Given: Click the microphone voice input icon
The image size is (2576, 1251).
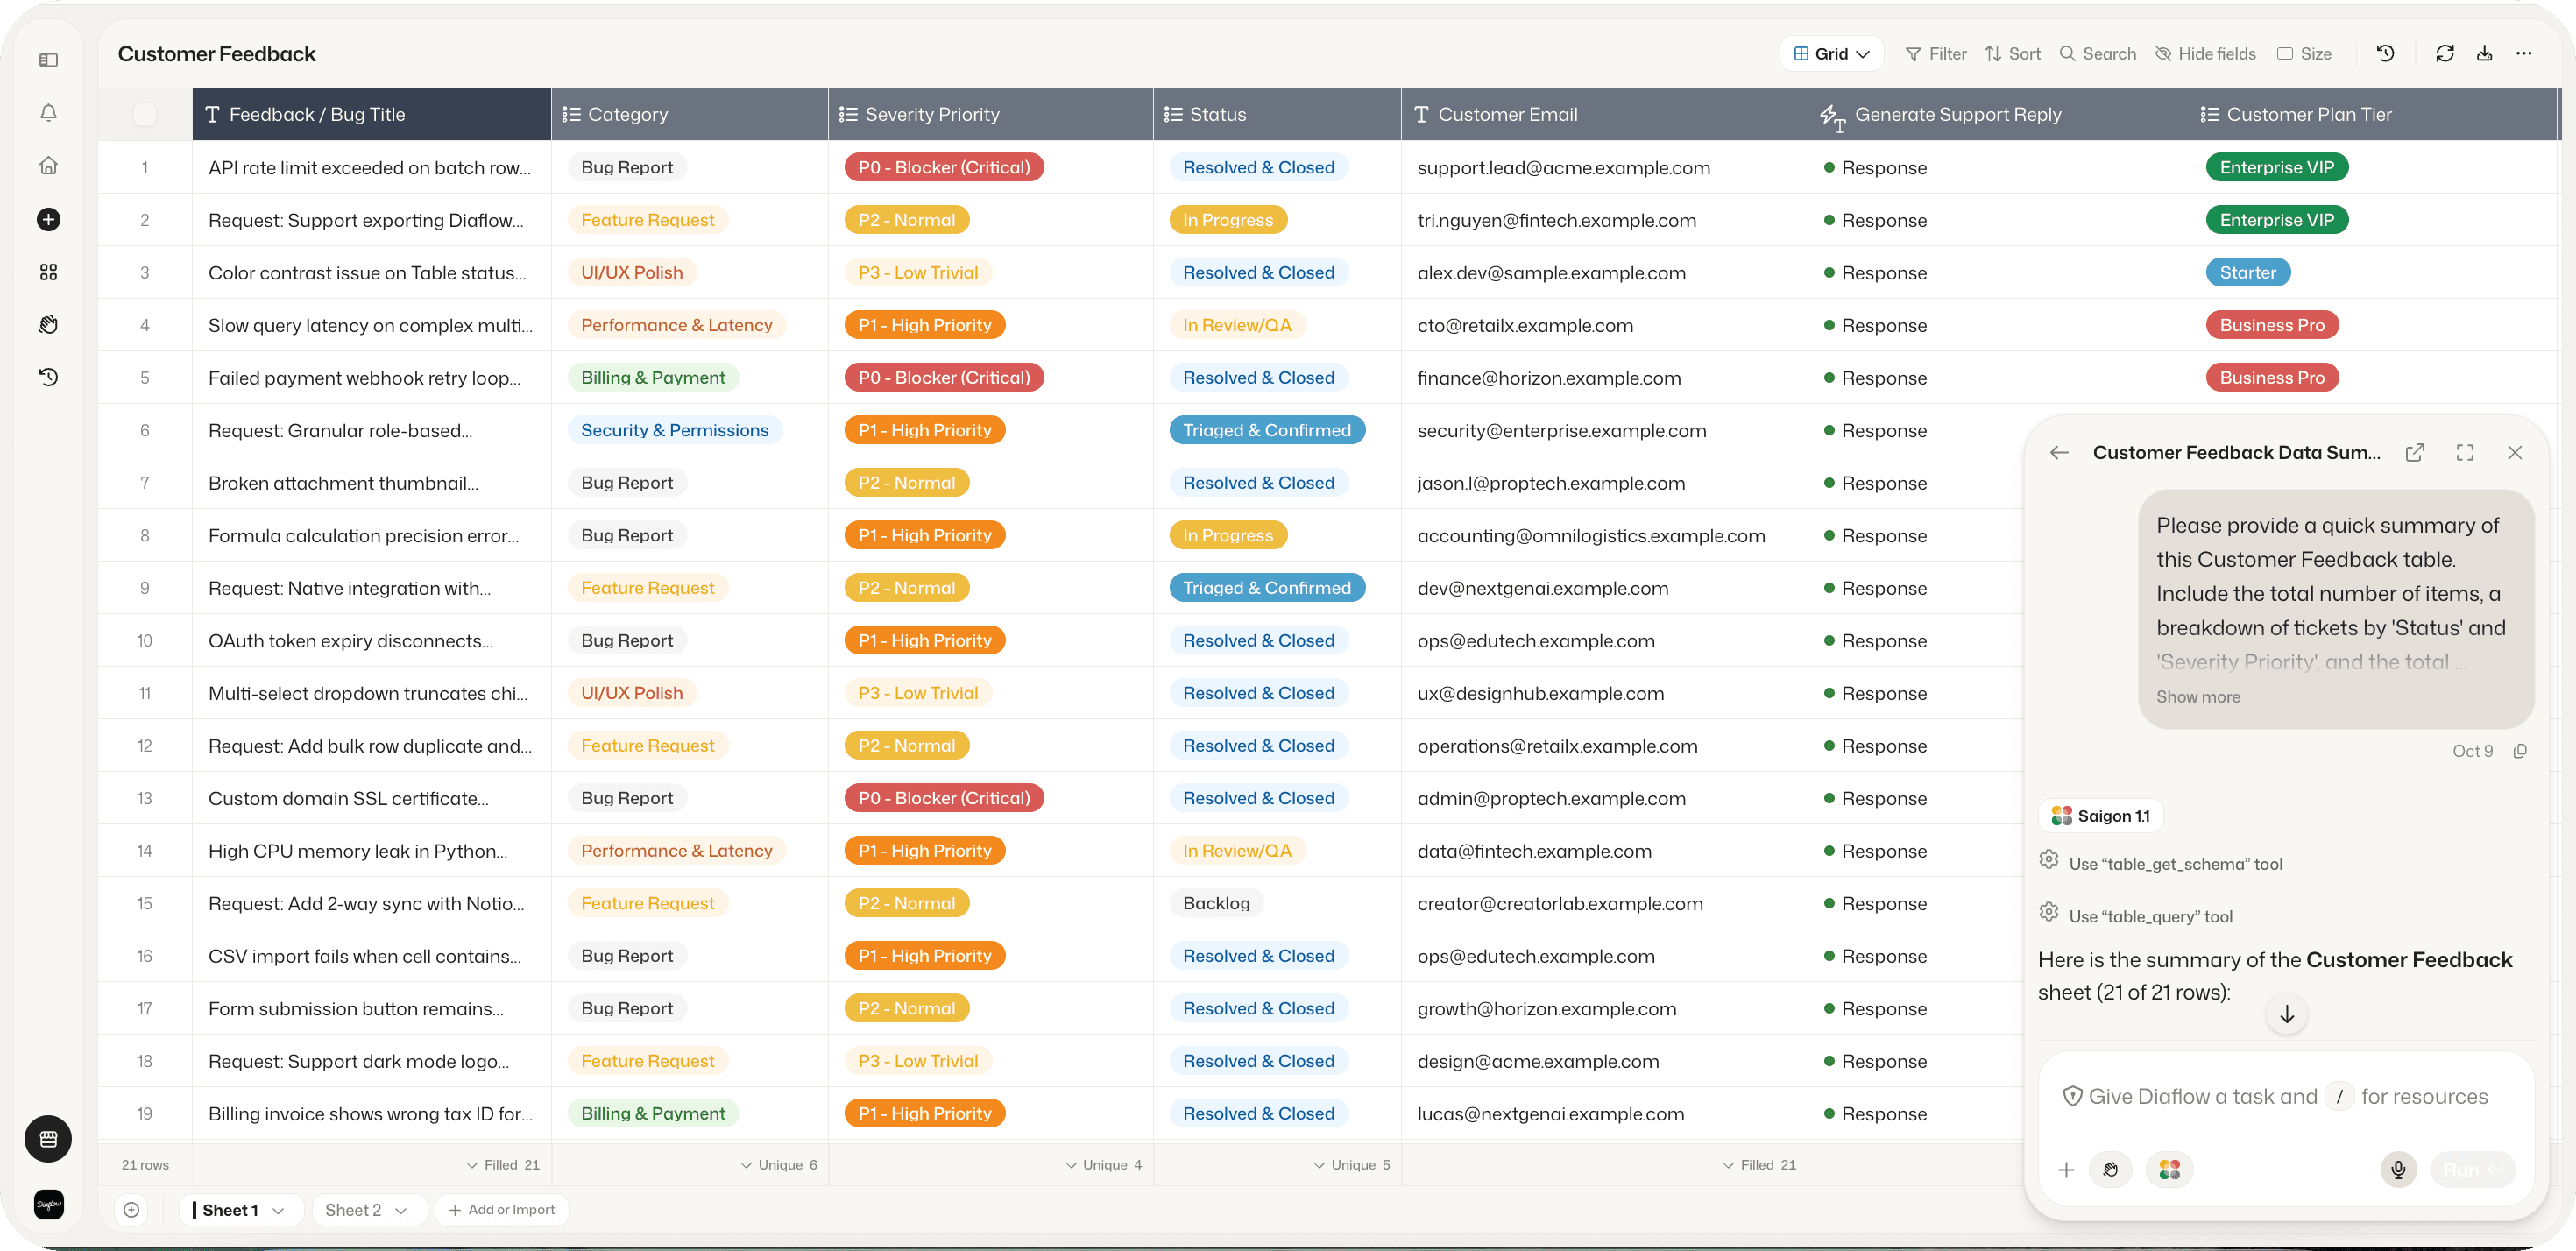Looking at the screenshot, I should coord(2398,1169).
